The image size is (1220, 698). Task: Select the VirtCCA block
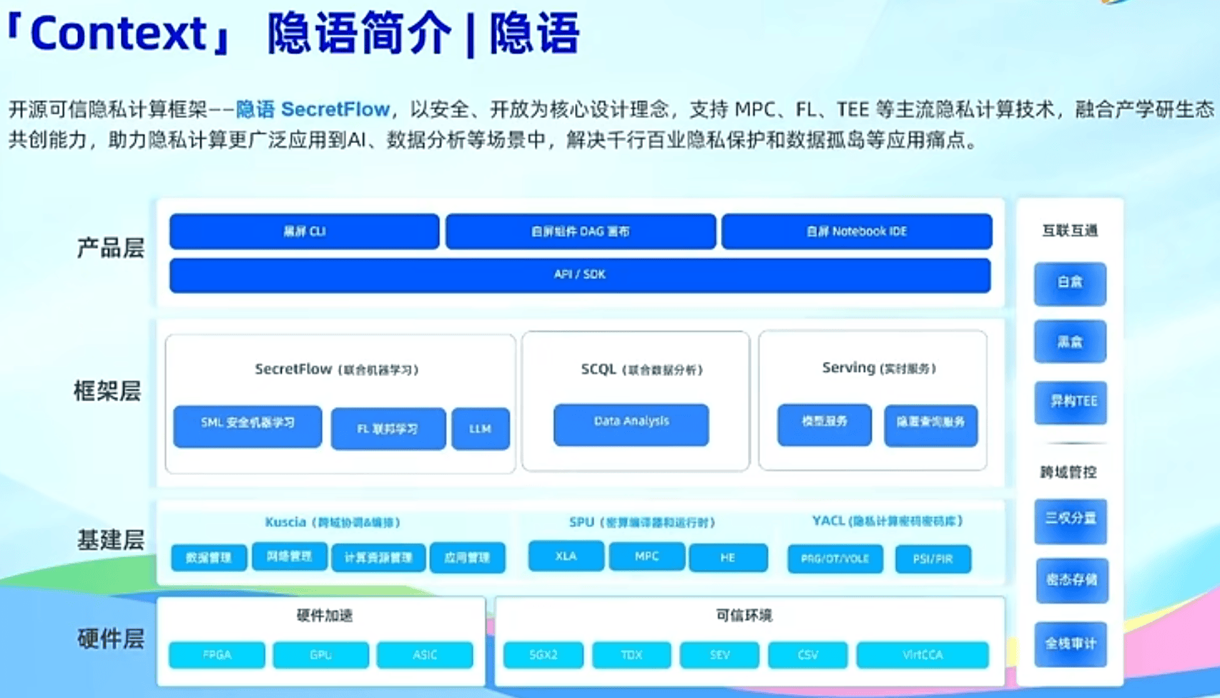pos(923,655)
